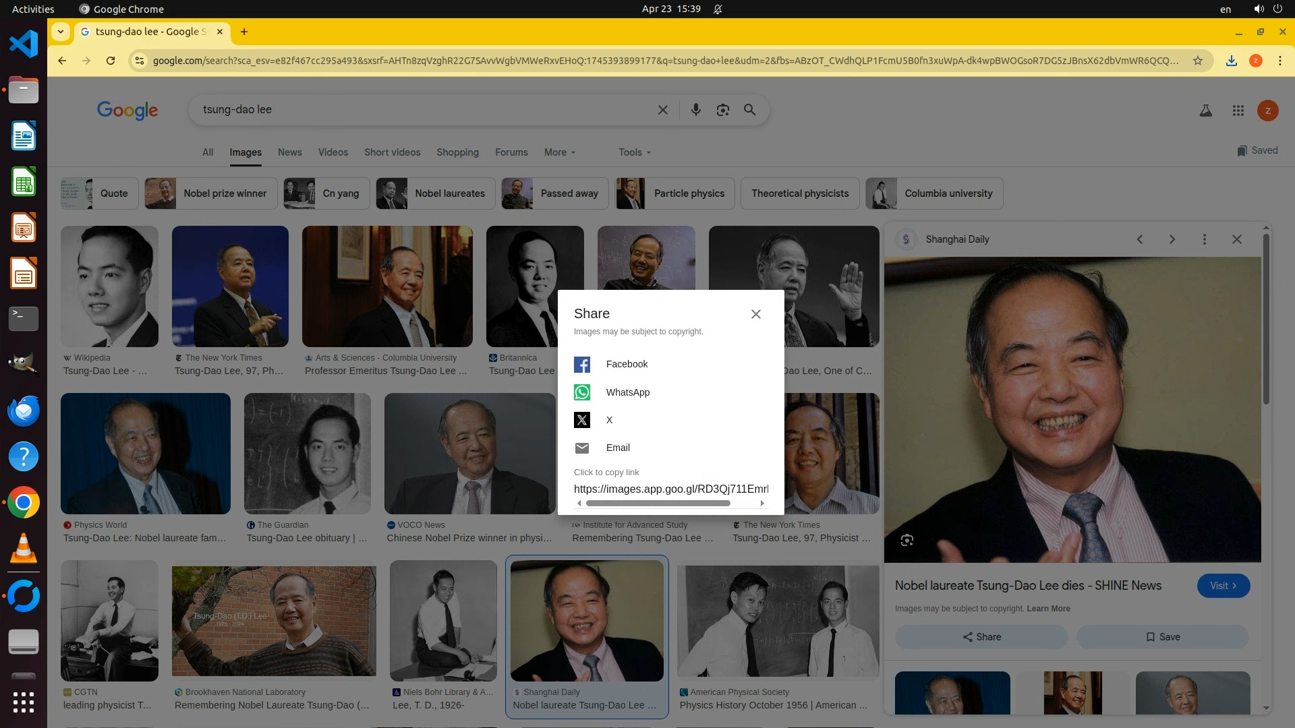Viewport: 1295px width, 728px height.
Task: Copy the images.app.goo.gl share link
Action: tap(670, 489)
